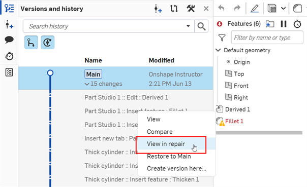Open the comments speech bubble icon
This screenshot has width=307, height=187.
point(9,40)
